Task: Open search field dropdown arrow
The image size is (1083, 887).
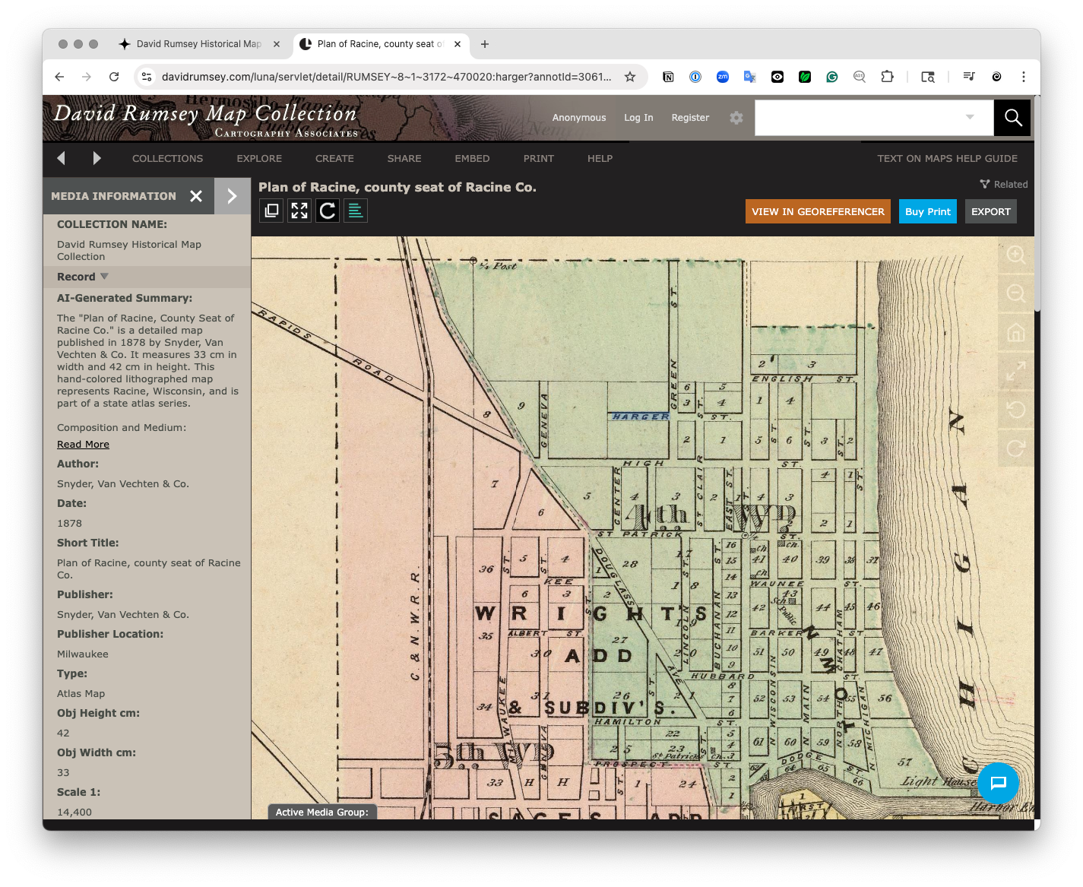Action: pyautogui.click(x=970, y=117)
